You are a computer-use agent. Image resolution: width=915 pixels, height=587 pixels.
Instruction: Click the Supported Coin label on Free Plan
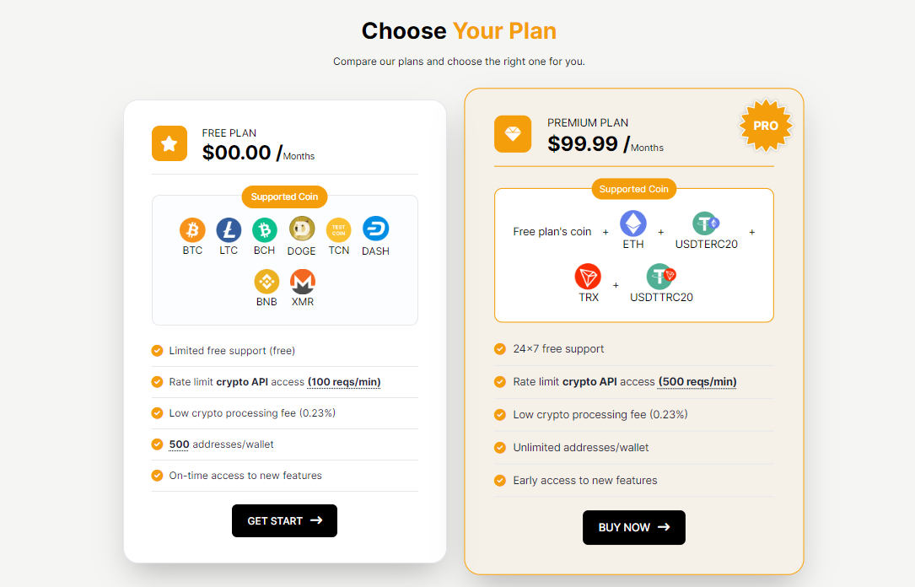tap(284, 197)
